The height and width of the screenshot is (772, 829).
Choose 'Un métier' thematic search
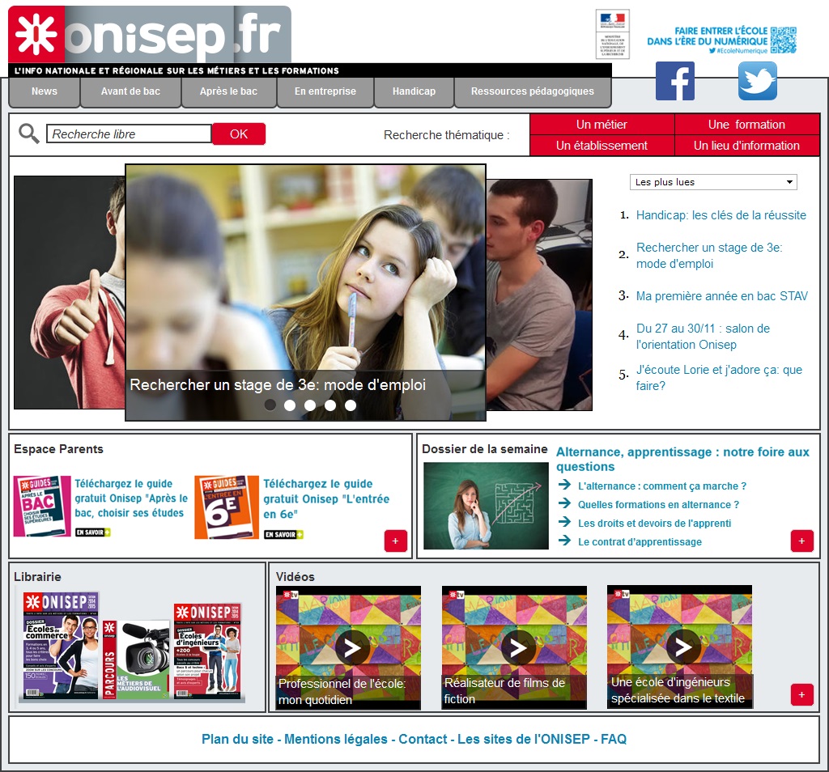(x=602, y=125)
